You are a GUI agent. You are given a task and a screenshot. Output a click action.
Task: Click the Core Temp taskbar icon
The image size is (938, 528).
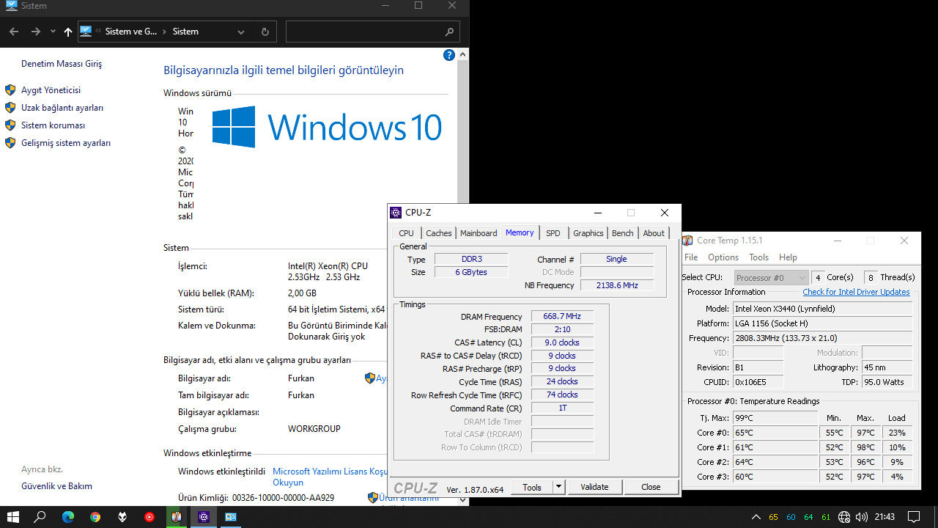click(x=177, y=517)
